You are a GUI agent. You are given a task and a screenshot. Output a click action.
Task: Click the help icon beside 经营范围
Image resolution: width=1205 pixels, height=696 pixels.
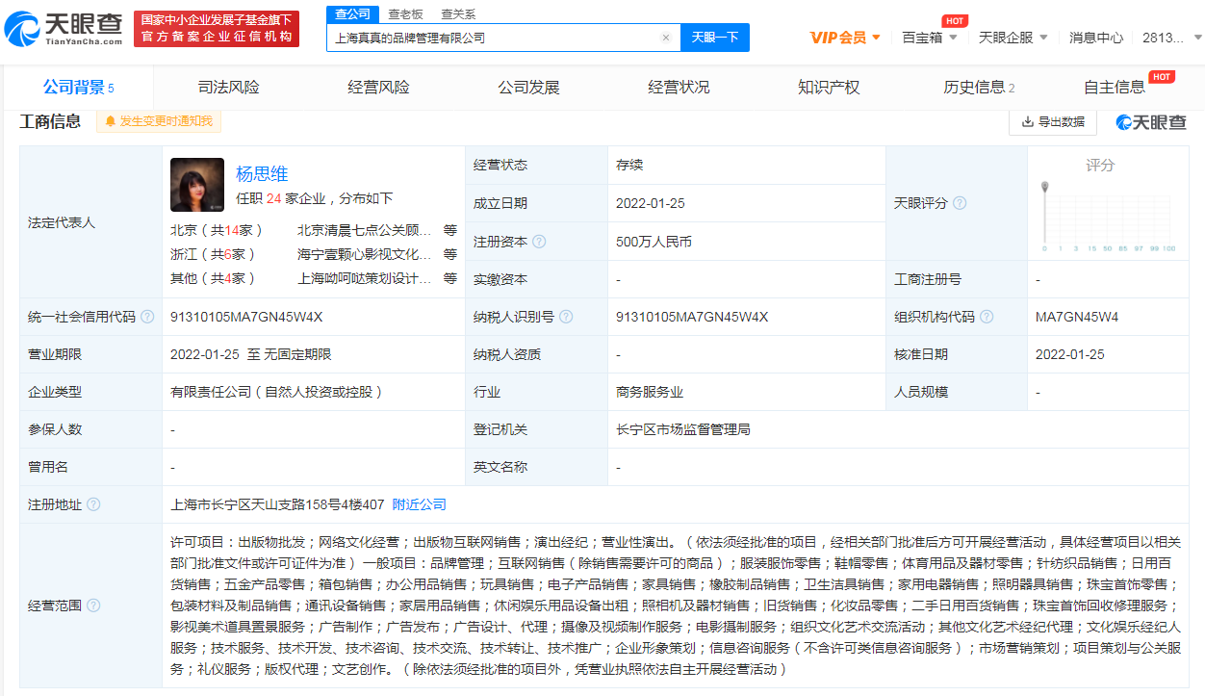point(93,606)
